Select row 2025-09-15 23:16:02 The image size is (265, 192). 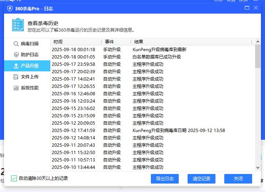pos(153,109)
